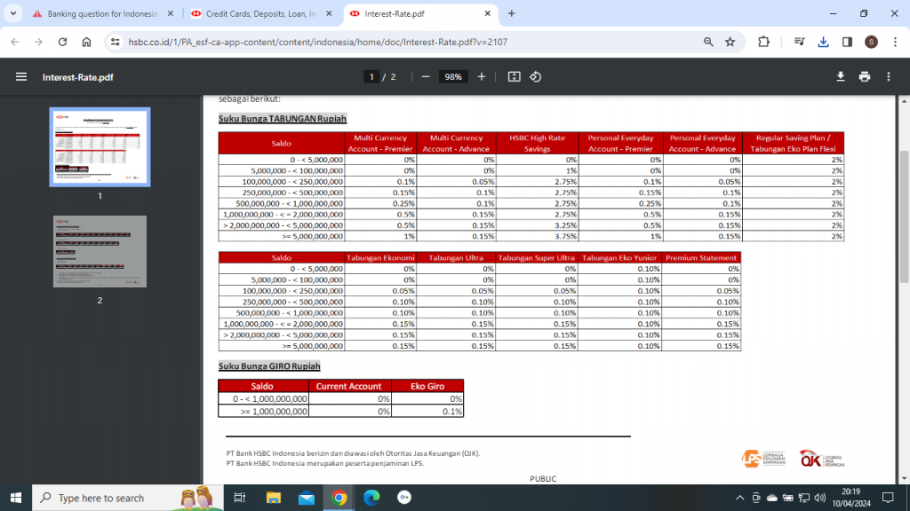Viewport: 910px width, 511px height.
Task: Click the scrollbar down arrow
Action: (904, 478)
